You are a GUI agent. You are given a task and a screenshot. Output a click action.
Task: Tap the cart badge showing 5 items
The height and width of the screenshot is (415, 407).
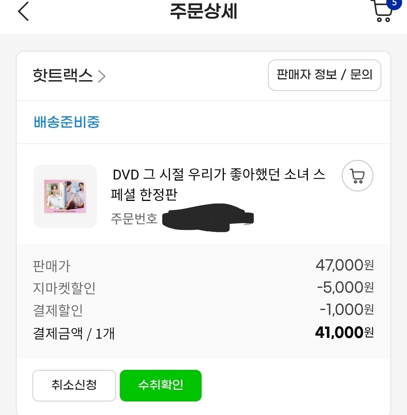[394, 3]
